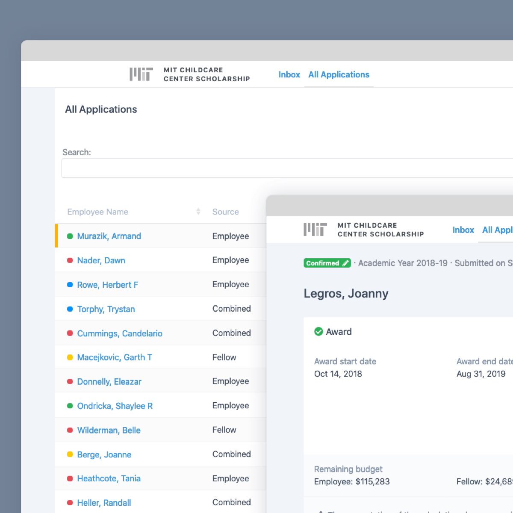Click yellow status dot beside Macejkovic, Garth T

coord(70,357)
